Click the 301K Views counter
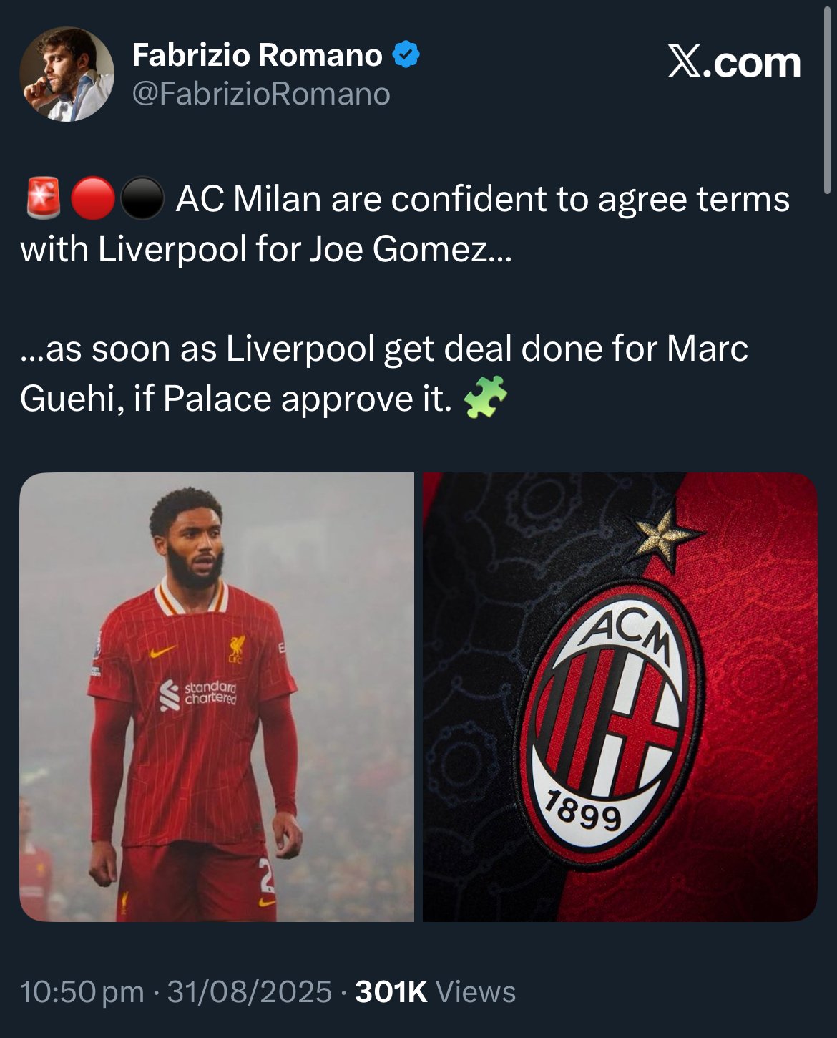 pyautogui.click(x=435, y=992)
